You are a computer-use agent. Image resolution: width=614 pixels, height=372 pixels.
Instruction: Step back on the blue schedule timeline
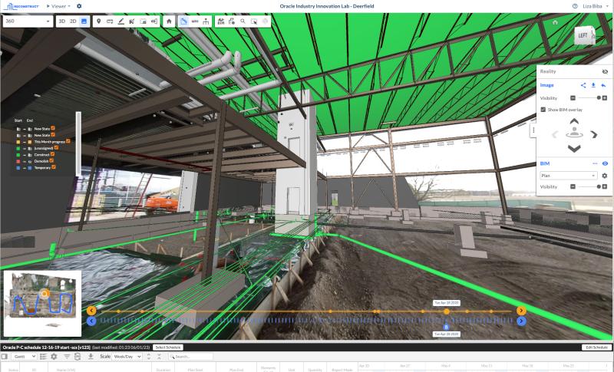tap(91, 321)
